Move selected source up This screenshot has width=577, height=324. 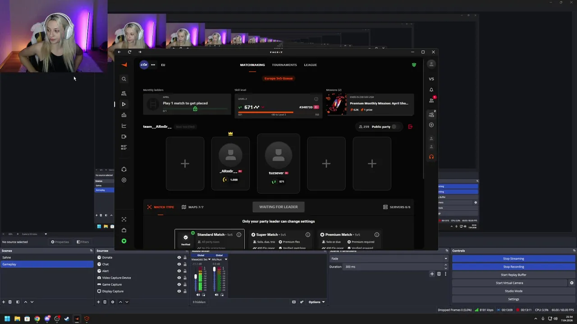pos(120,302)
